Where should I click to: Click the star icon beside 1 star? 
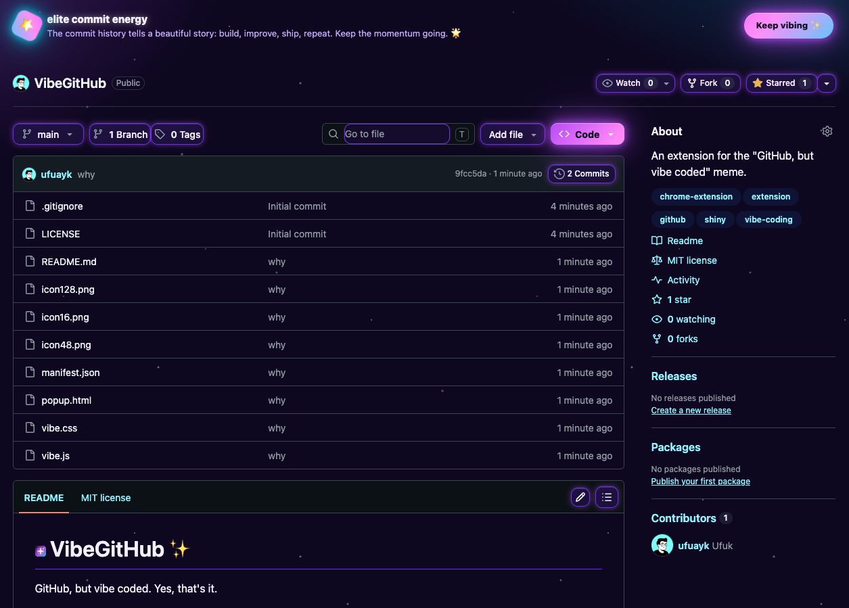(657, 300)
